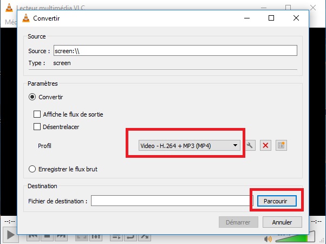This screenshot has width=326, height=244.
Task: Open the profile edit wrench tool
Action: (x=250, y=145)
